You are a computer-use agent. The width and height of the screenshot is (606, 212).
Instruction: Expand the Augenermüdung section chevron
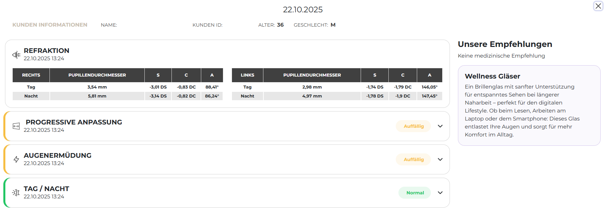(x=440, y=159)
